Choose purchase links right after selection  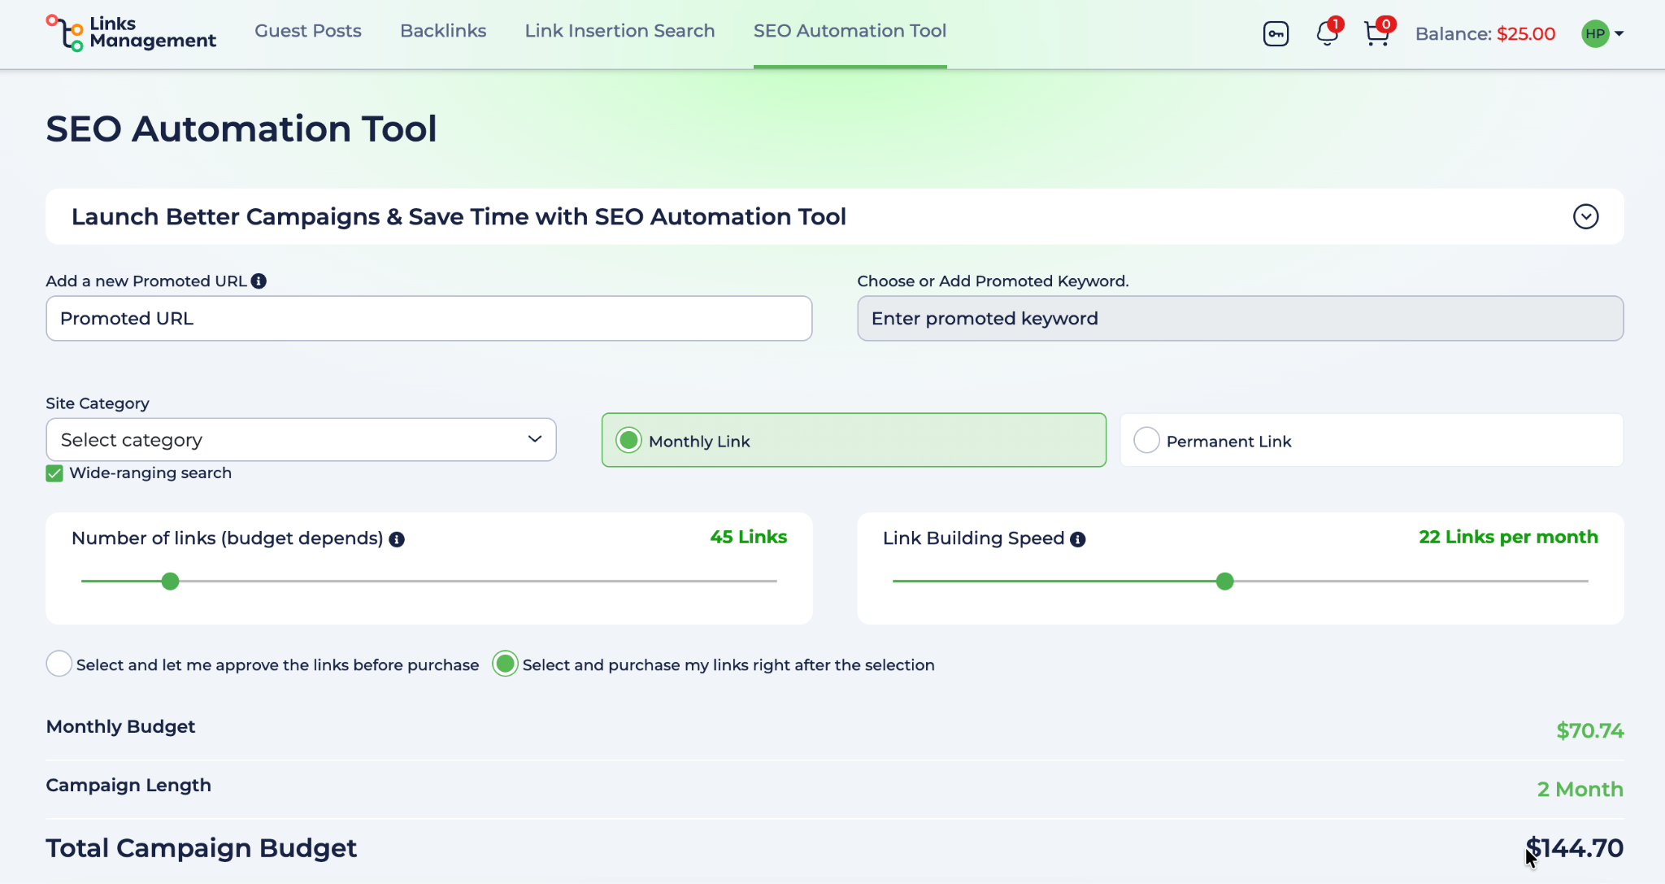pyautogui.click(x=505, y=664)
